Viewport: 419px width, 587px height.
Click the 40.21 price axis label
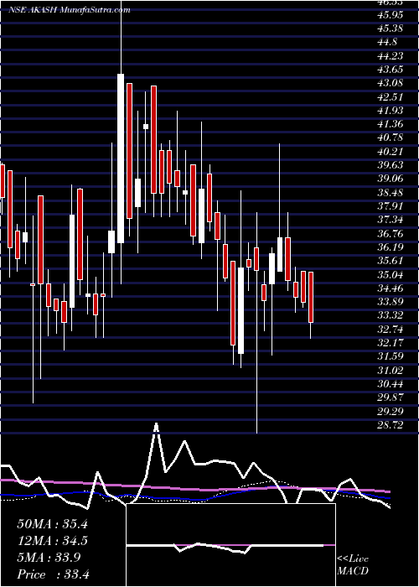389,152
